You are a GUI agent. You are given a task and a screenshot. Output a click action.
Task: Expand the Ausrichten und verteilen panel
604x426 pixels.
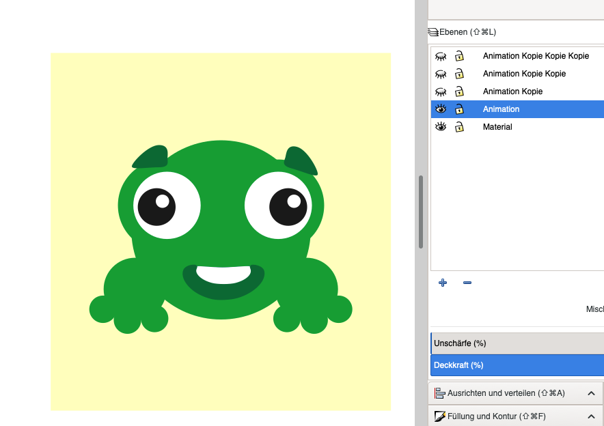pyautogui.click(x=591, y=393)
